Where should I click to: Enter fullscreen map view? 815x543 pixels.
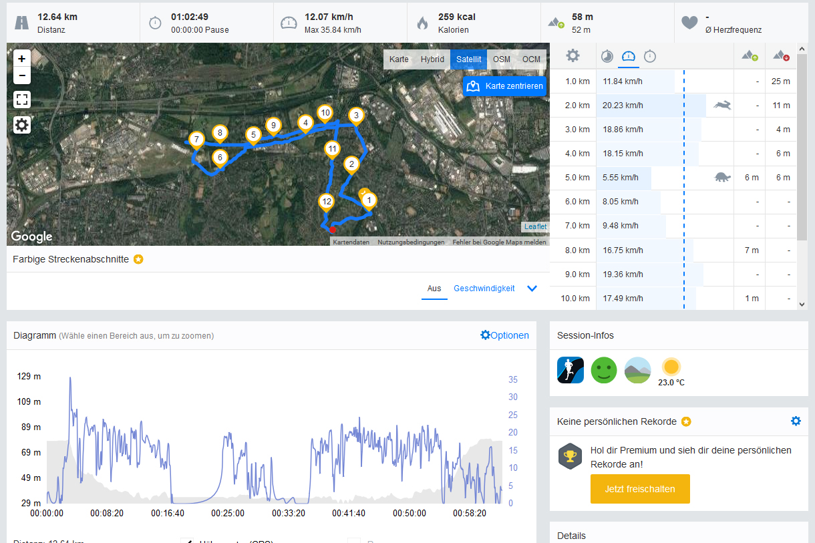pos(22,100)
